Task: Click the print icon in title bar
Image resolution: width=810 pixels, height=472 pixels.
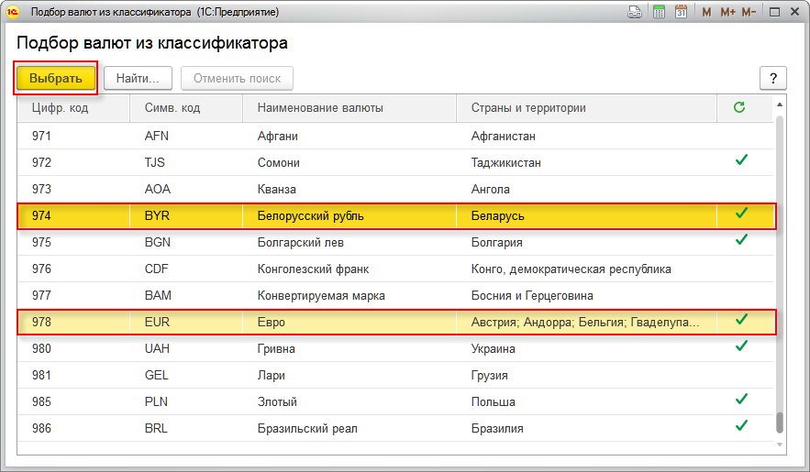Action: click(635, 12)
